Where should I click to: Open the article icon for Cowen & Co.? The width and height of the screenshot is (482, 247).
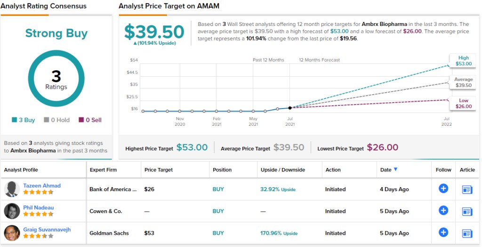coord(467,211)
